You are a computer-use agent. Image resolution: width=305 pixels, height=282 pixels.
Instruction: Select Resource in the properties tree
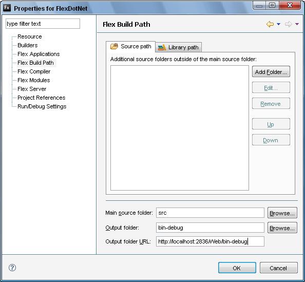click(30, 36)
